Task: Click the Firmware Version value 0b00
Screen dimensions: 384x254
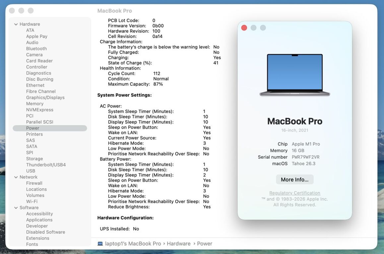Action: pos(158,26)
